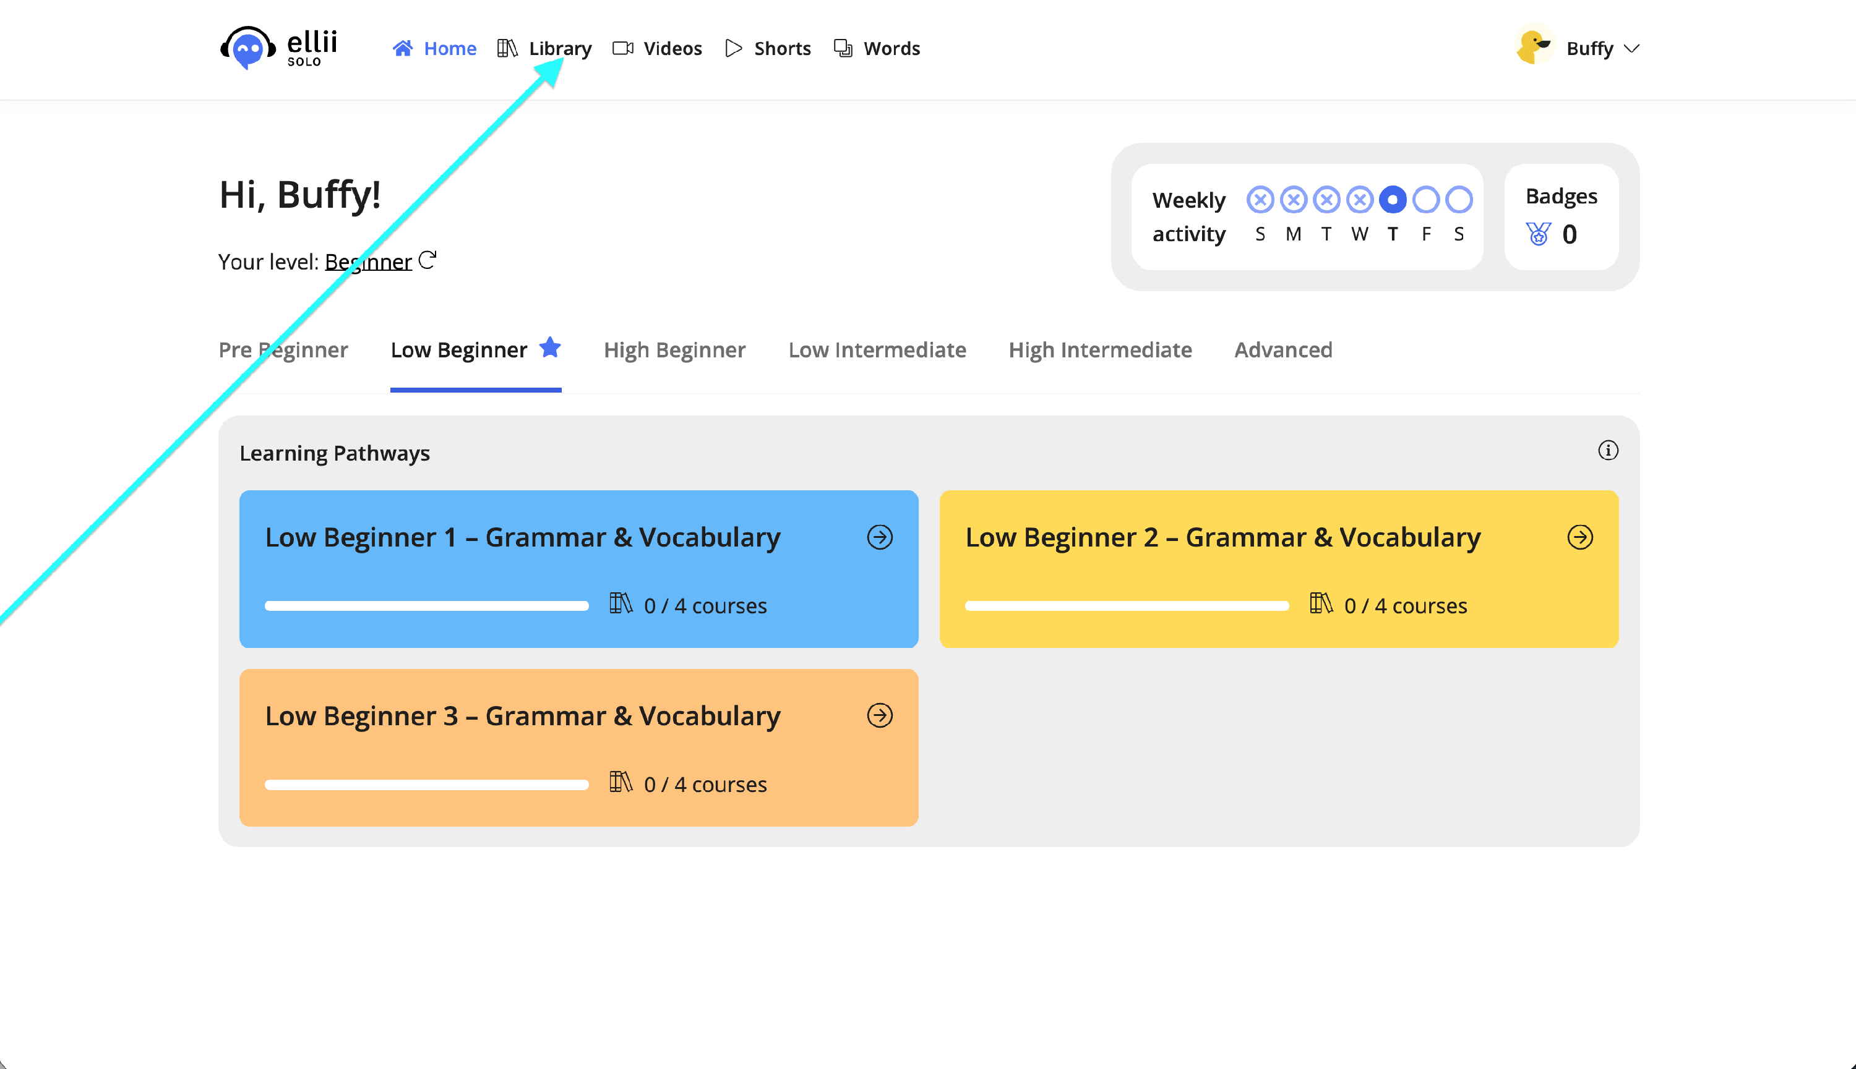Select the Advanced level tab

[x=1282, y=350]
